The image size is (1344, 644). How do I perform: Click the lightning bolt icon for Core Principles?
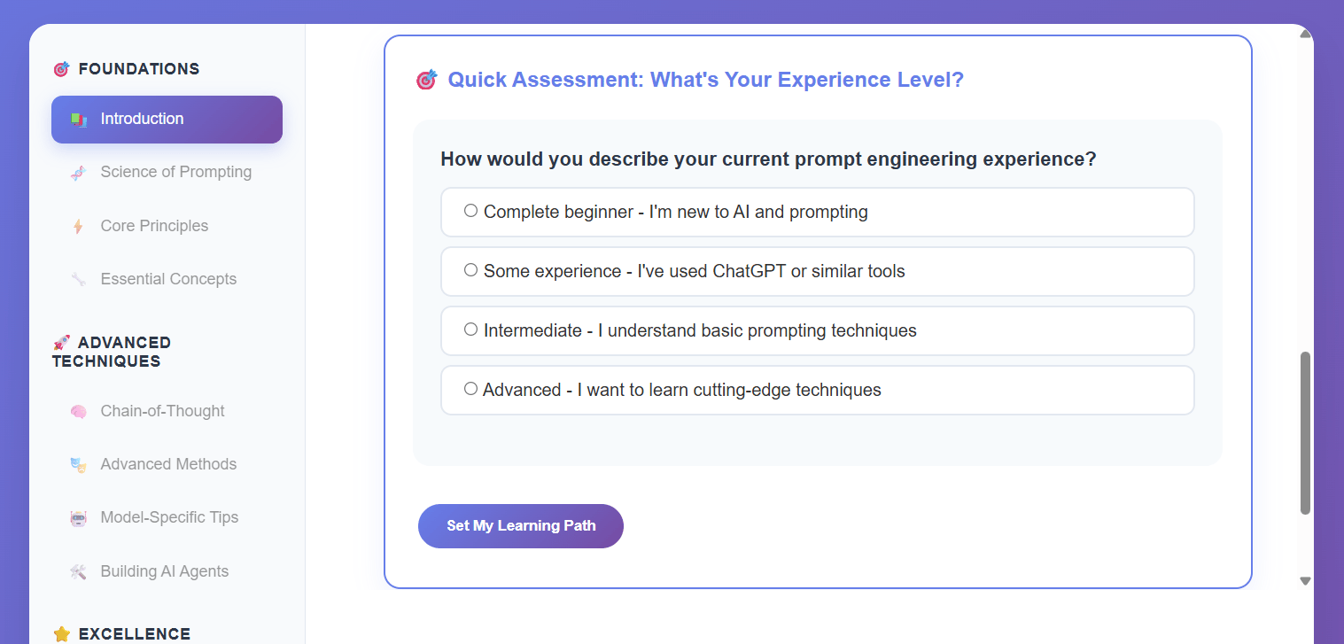click(79, 227)
